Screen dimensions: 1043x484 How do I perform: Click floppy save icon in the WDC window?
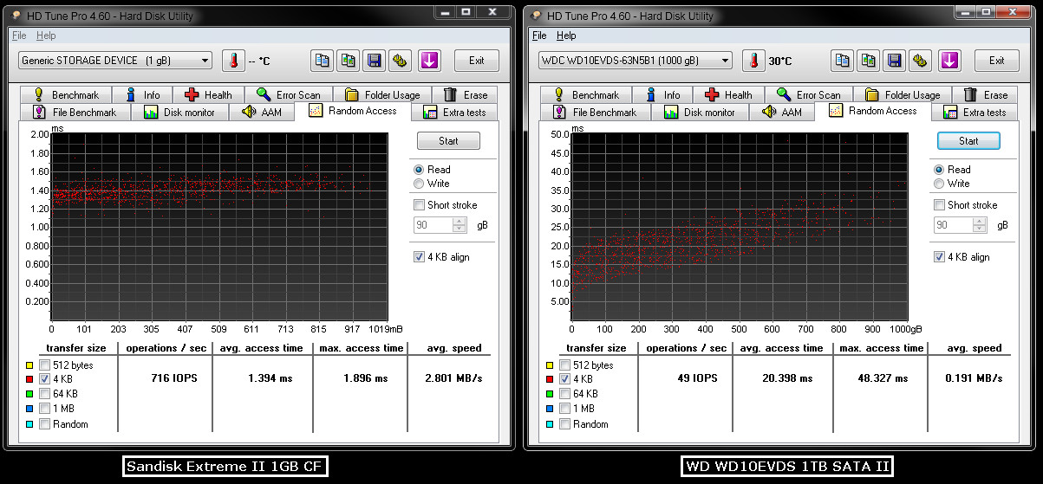(894, 61)
